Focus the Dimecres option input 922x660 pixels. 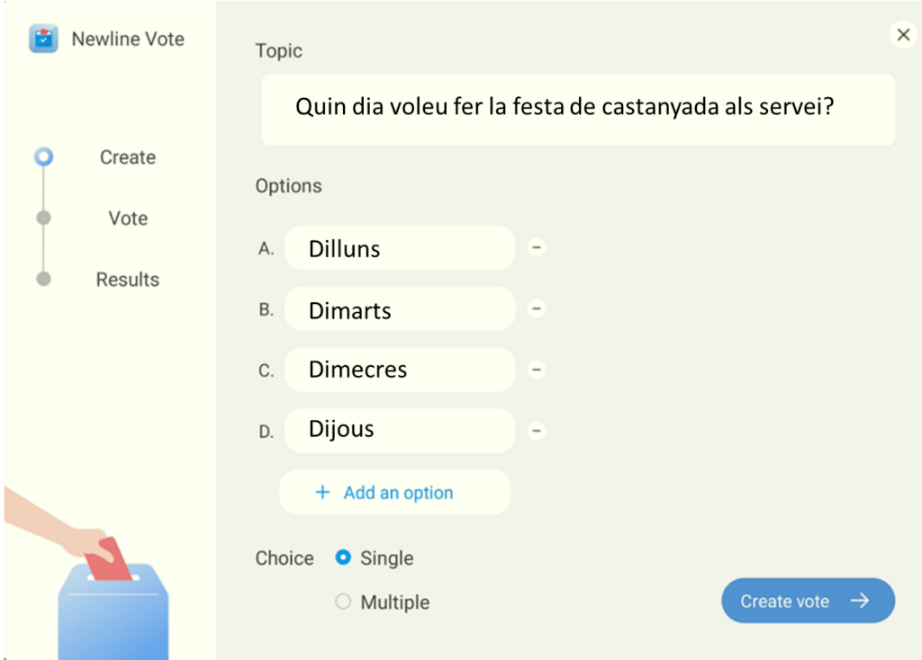399,370
